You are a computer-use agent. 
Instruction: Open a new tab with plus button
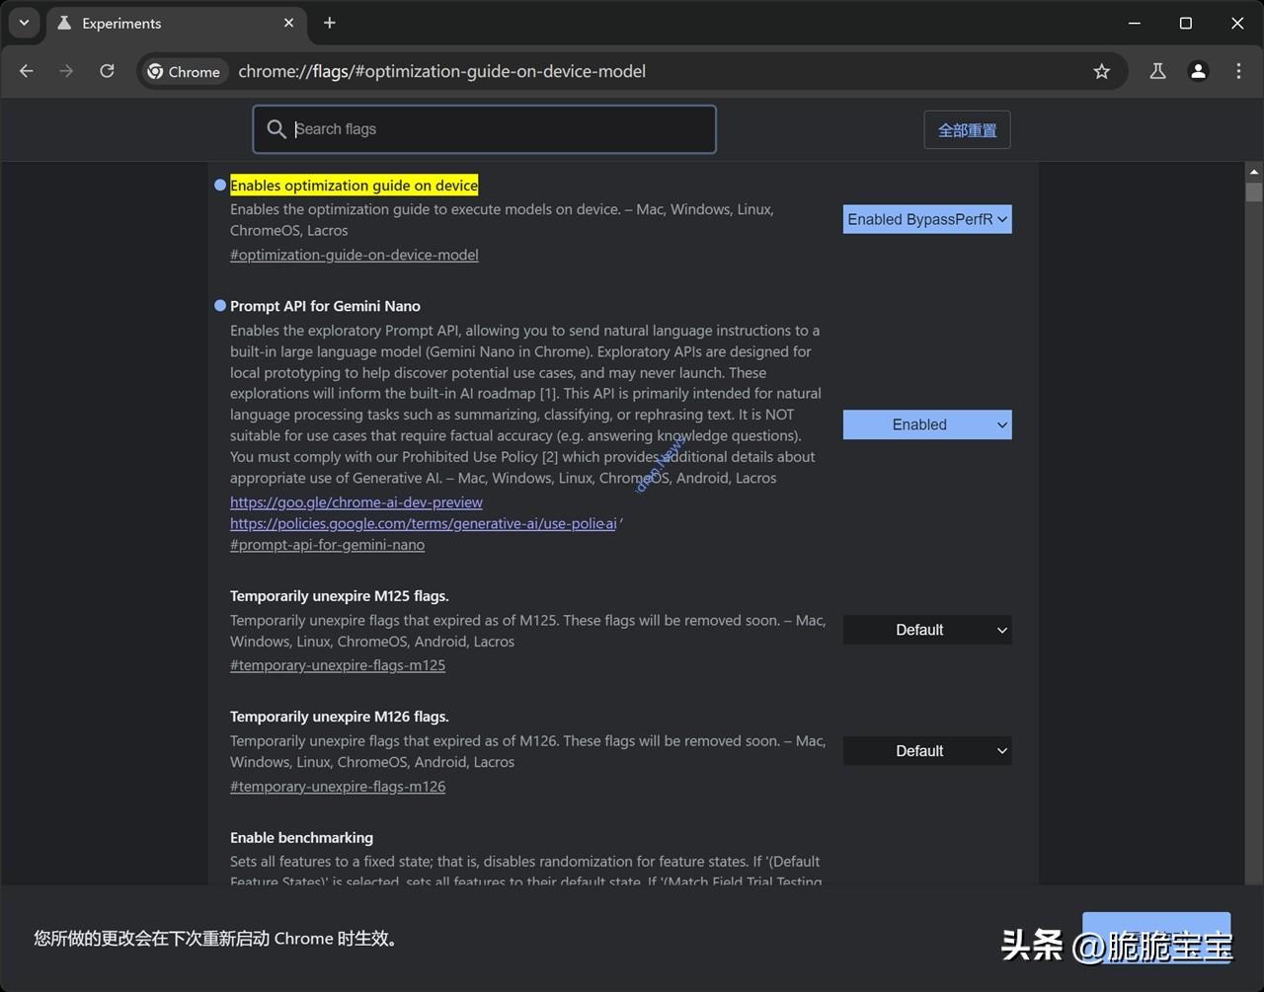[x=330, y=23]
